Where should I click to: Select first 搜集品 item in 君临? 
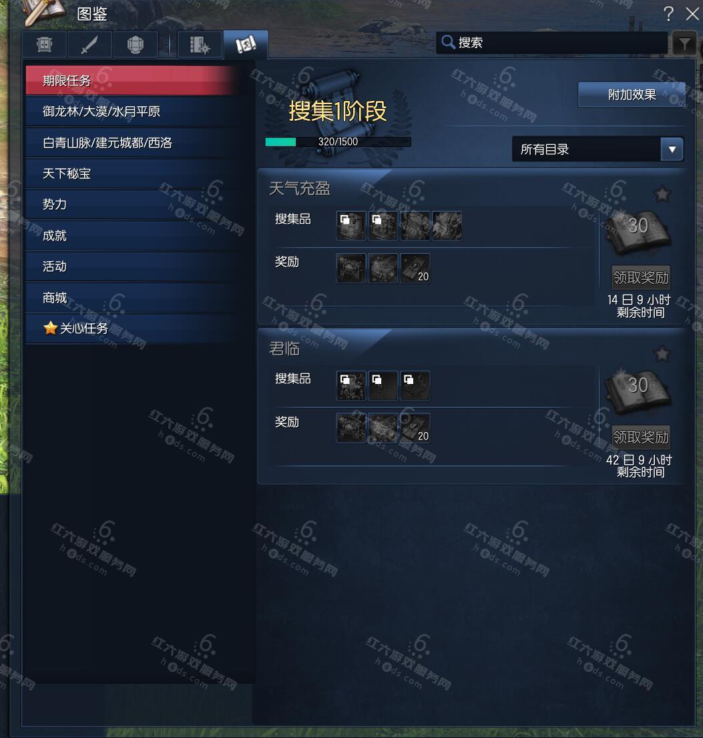coord(351,385)
